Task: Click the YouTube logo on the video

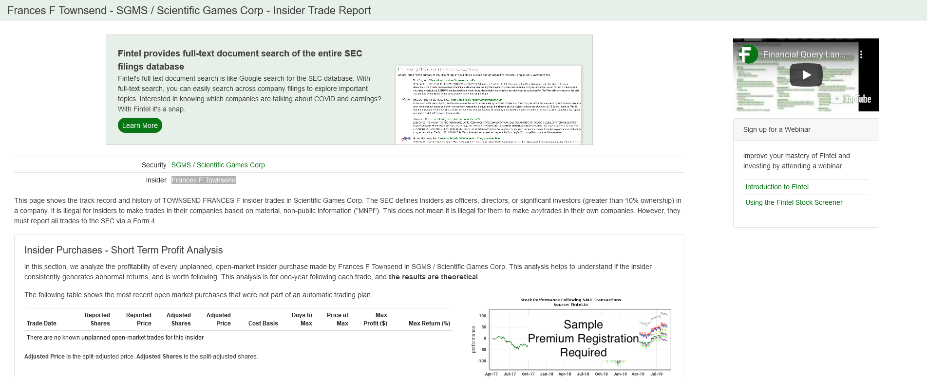Action: coord(851,99)
